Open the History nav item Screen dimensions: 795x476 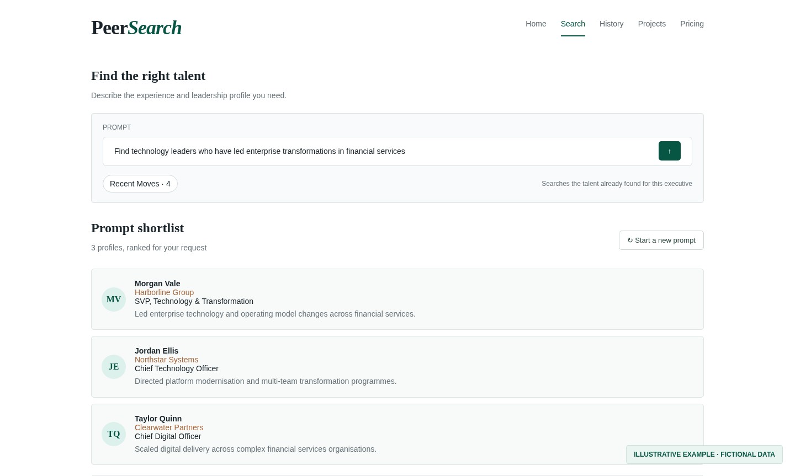(x=611, y=24)
